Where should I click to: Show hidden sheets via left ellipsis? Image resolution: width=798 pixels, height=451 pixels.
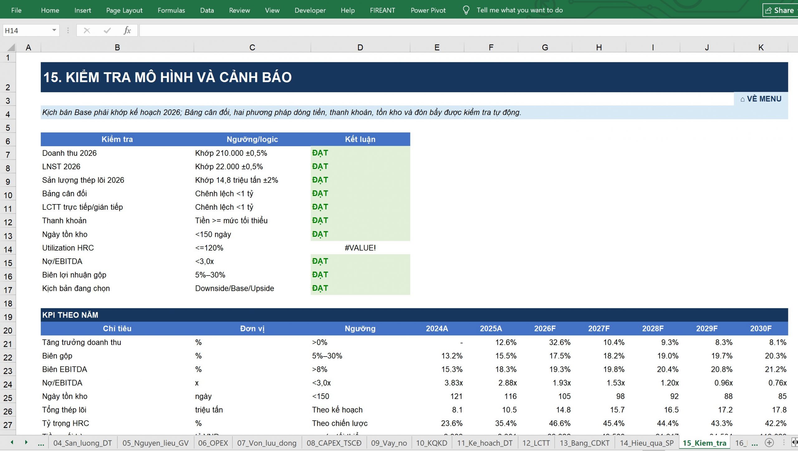click(41, 443)
